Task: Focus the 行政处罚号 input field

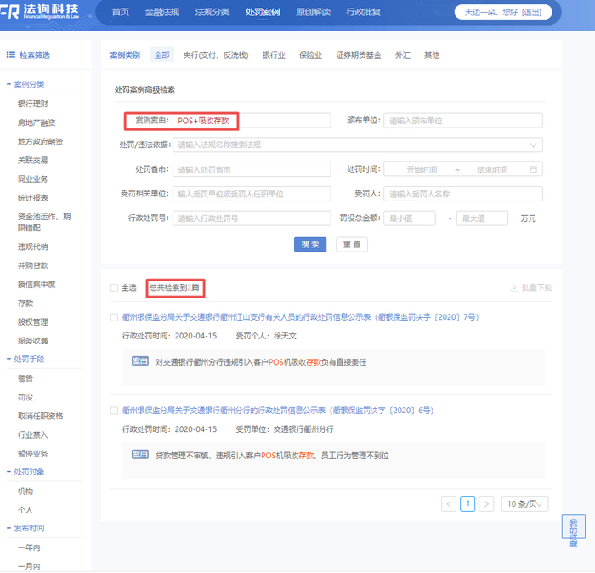Action: click(x=252, y=218)
